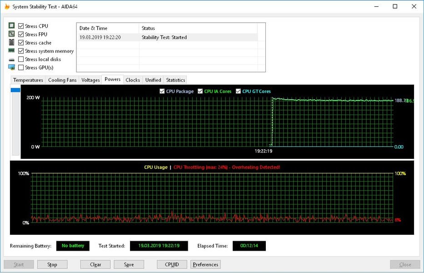Toggle the CPU GT Cores graph checkbox
Image resolution: width=424 pixels, height=273 pixels.
(x=238, y=91)
